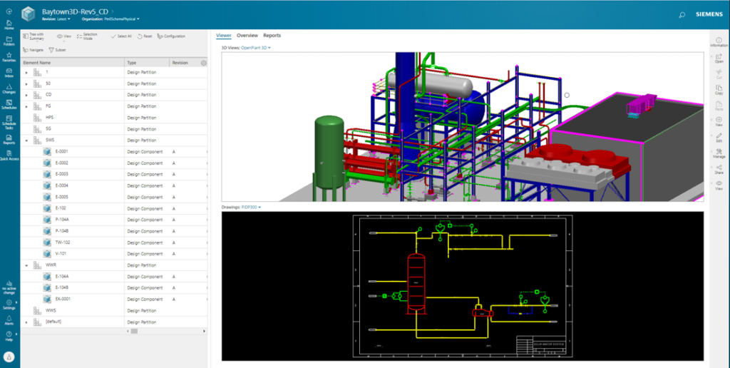
Task: Click Navigate in tree toolbar
Action: (x=33, y=50)
